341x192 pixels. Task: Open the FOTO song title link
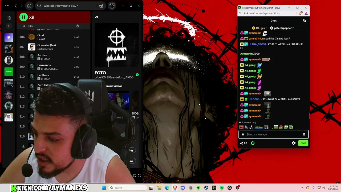coord(100,73)
